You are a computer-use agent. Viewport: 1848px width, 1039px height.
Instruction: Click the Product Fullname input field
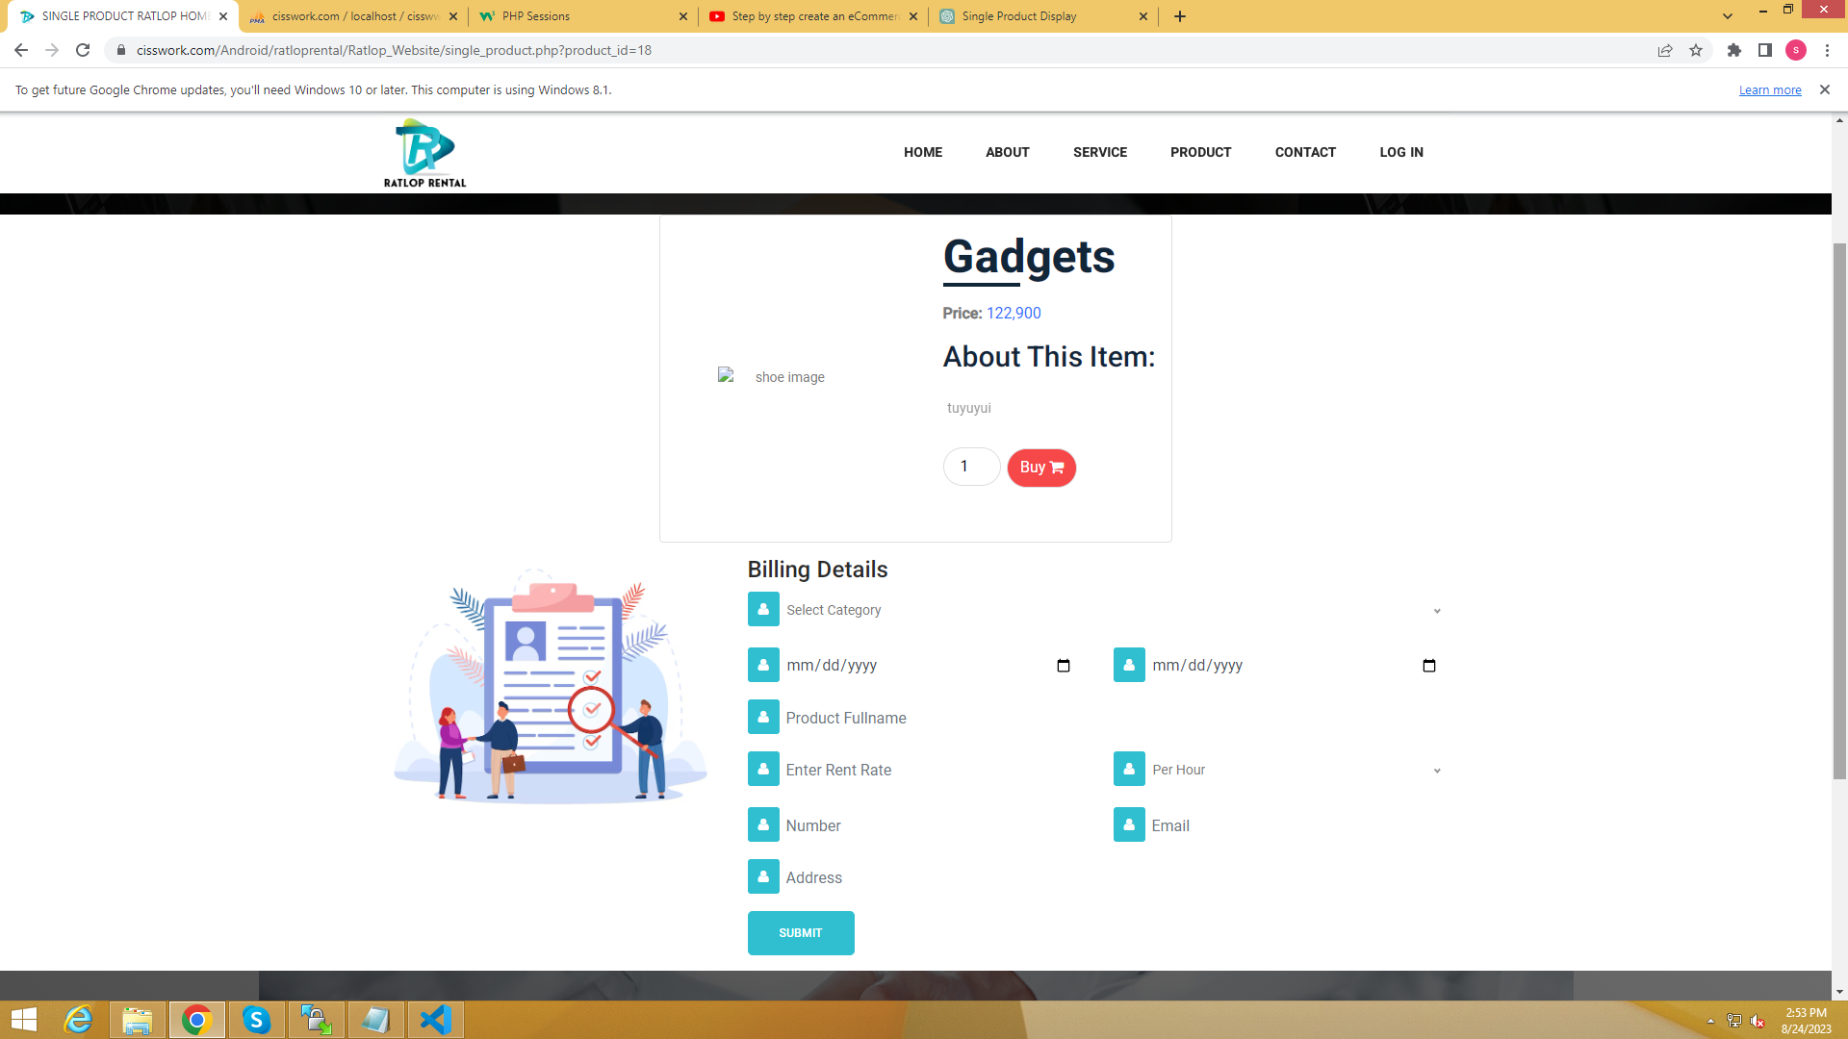tap(924, 718)
